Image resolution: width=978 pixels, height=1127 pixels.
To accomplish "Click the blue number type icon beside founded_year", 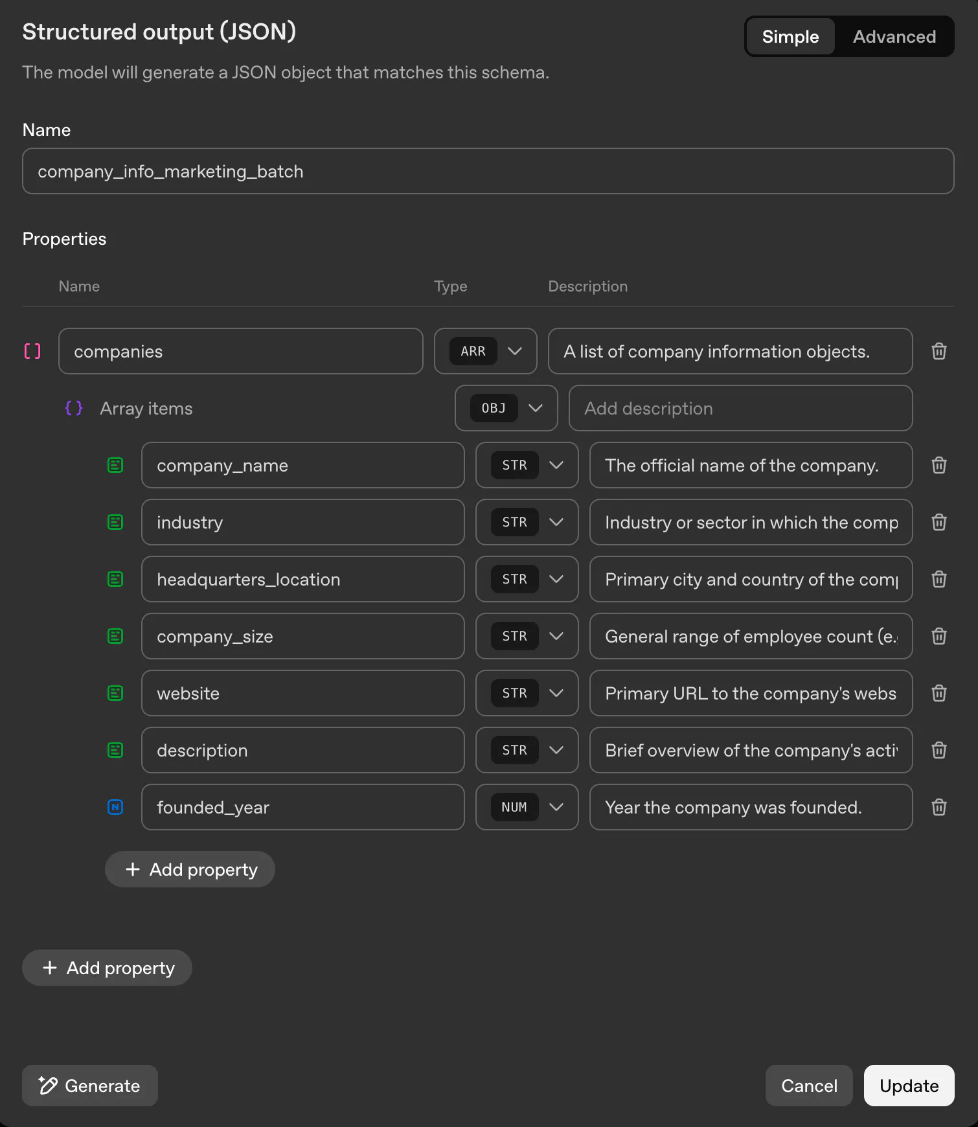I will click(x=115, y=807).
